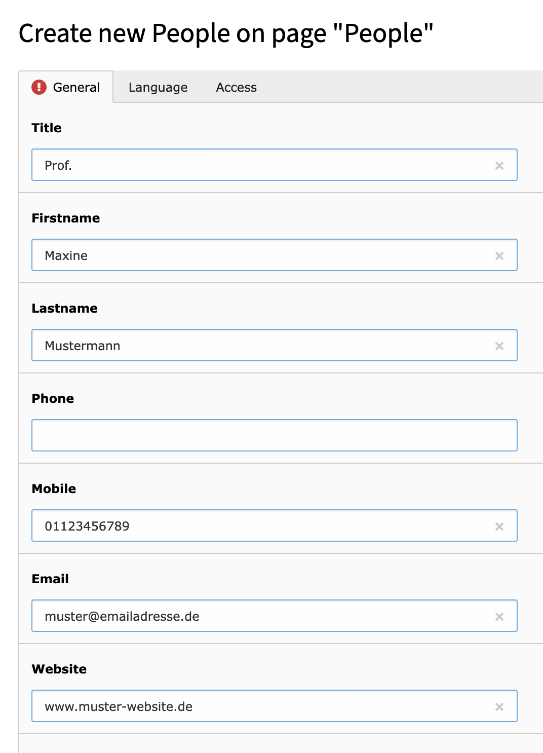Screen dimensions: 543x753
Task: Clear the Website field using the X icon
Action: click(x=499, y=707)
